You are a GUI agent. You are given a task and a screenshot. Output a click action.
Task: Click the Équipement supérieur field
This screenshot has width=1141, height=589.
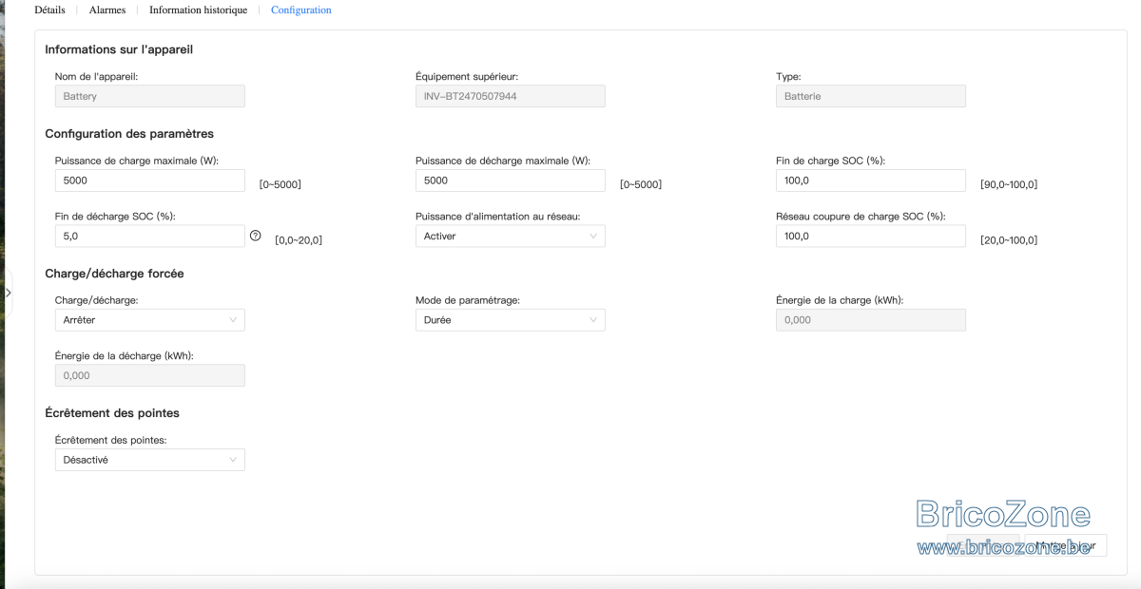[x=511, y=96]
